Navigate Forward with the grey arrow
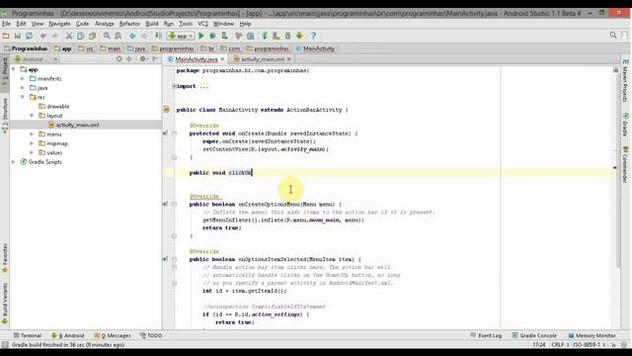 144,36
